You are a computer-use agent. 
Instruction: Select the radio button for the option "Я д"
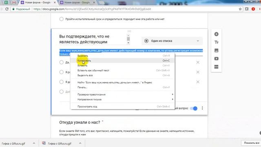62,82
